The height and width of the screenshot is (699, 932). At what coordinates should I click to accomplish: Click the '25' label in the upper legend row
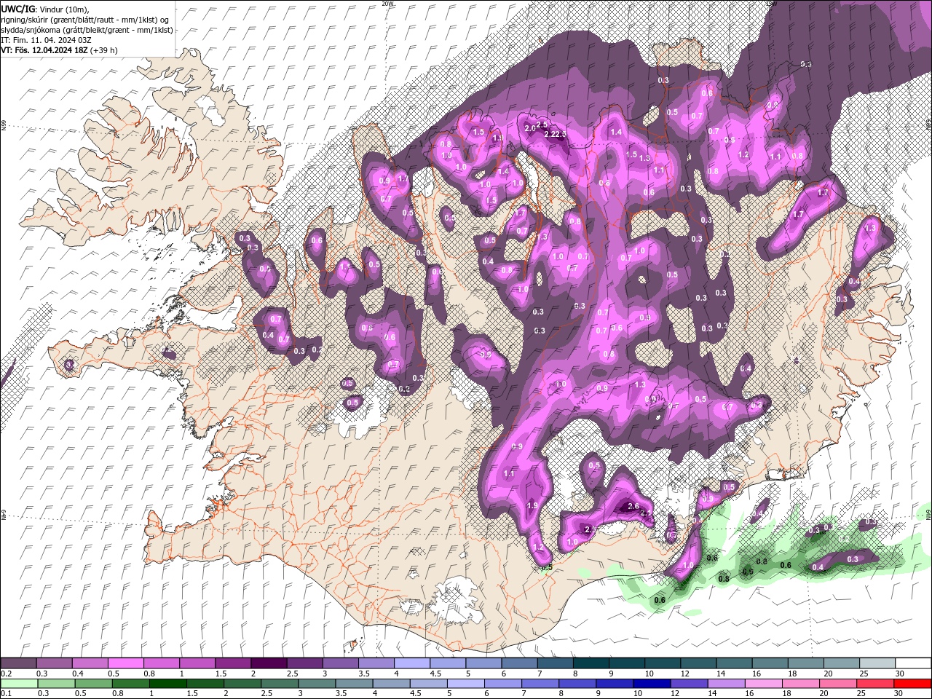tap(866, 674)
